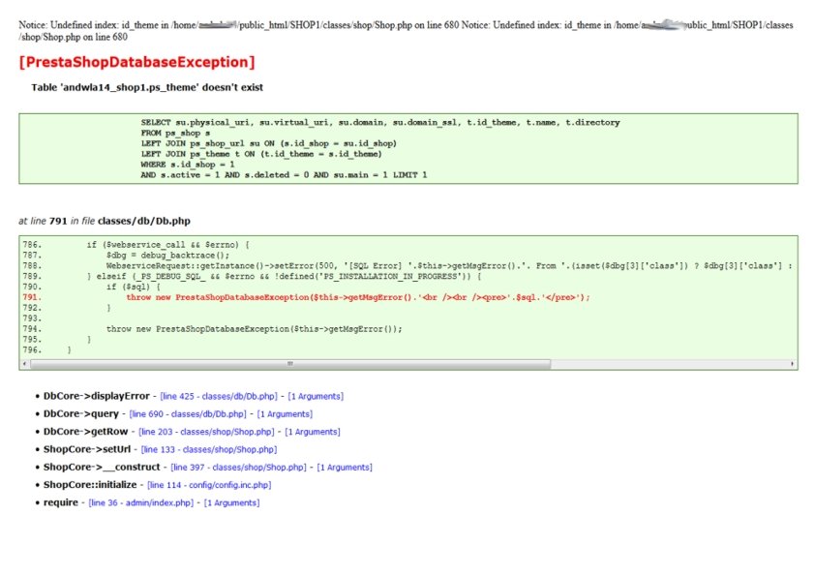Open the line 114 config/config.inc.php link
The image size is (815, 576).
pyautogui.click(x=209, y=484)
